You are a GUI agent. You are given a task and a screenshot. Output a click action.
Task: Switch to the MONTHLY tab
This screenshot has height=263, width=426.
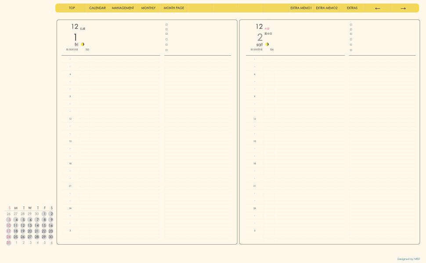tap(148, 8)
